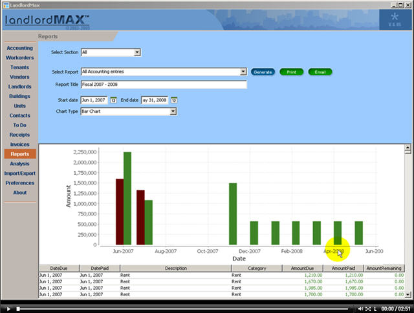Open the To Do list

click(20, 125)
